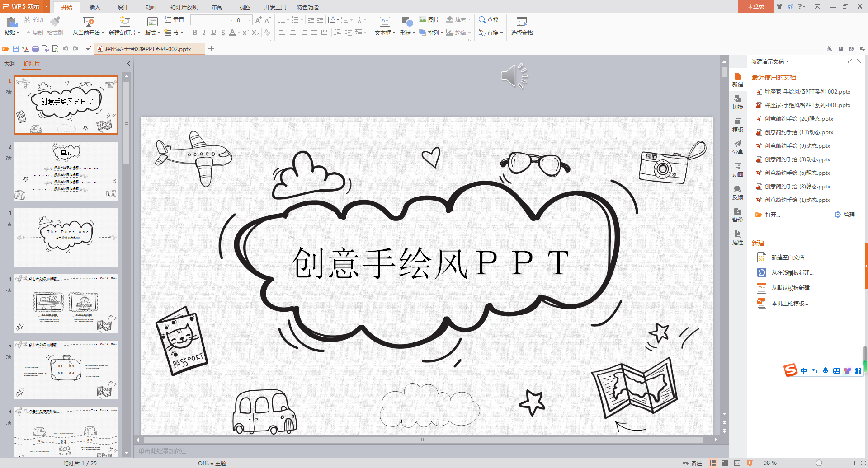
Task: Toggle Italic formatting
Action: point(204,33)
